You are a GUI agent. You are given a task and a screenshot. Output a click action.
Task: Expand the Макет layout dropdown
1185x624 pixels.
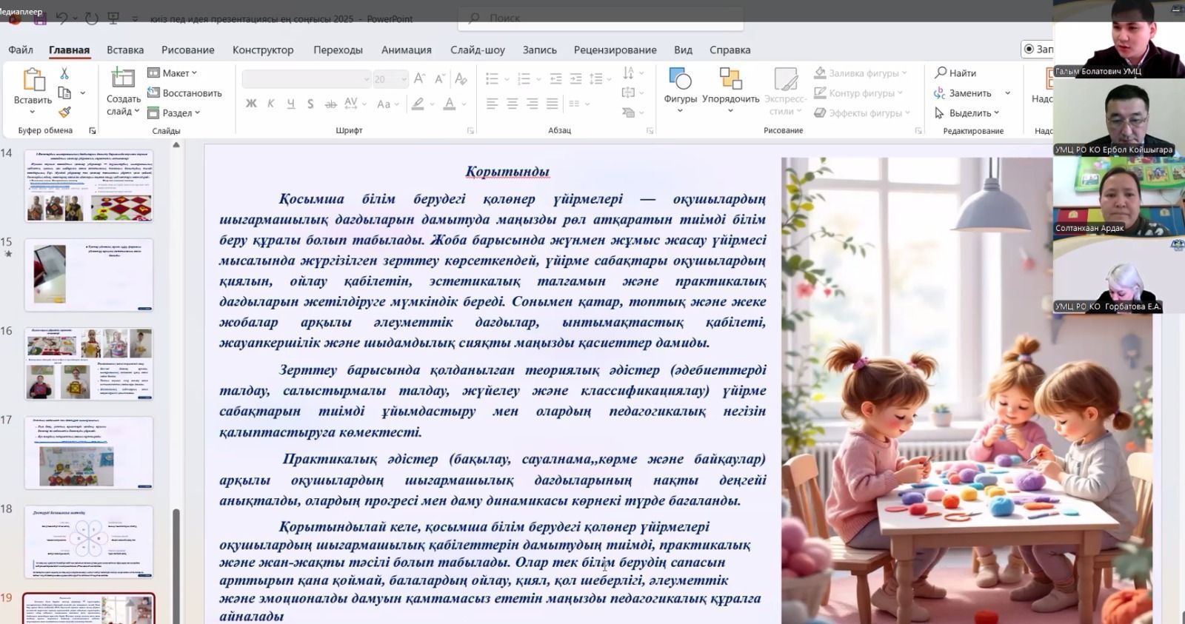click(x=173, y=73)
